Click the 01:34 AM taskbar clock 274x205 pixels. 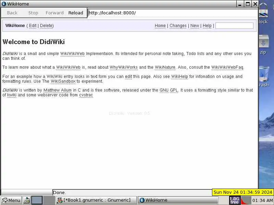point(262,201)
